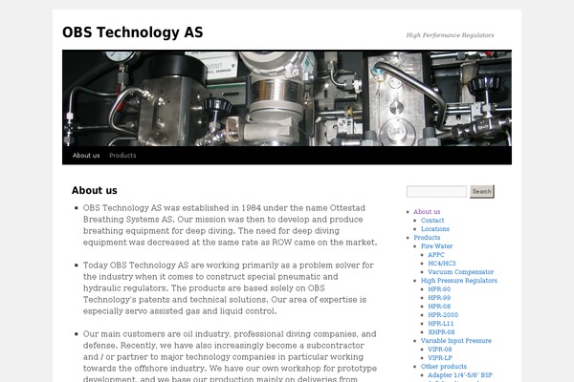Select About us in the black navigation bar

[x=86, y=156]
